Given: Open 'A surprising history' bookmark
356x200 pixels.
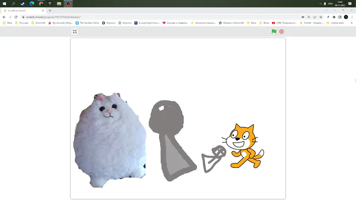Looking at the screenshot, I should coord(147,23).
